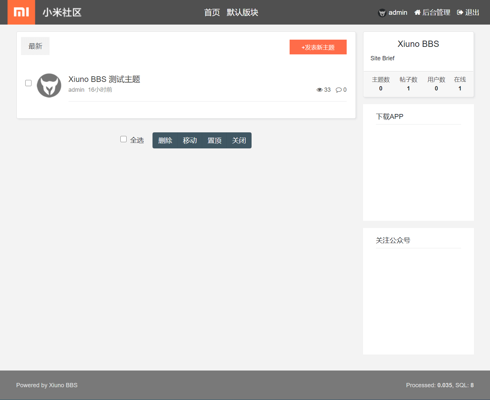Click Powered by Xiuno BBS footer link
Image resolution: width=490 pixels, height=400 pixels.
pyautogui.click(x=47, y=385)
